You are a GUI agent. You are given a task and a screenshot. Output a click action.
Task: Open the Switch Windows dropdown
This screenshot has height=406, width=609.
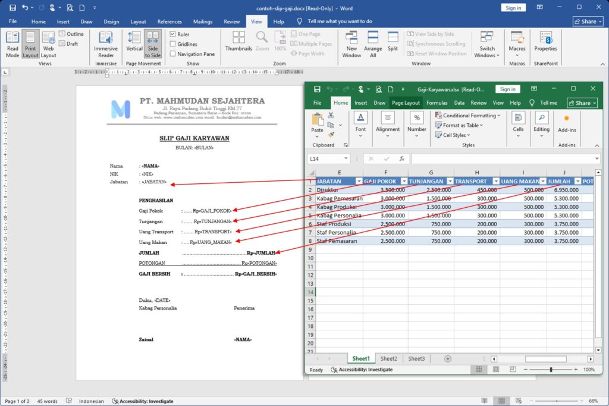click(x=486, y=44)
